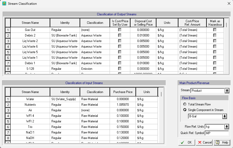233x148 pixels.
Task: Select Single Component in Stream option
Action: coord(185,110)
